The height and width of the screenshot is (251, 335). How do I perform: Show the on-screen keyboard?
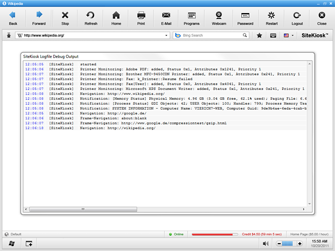pos(273,36)
